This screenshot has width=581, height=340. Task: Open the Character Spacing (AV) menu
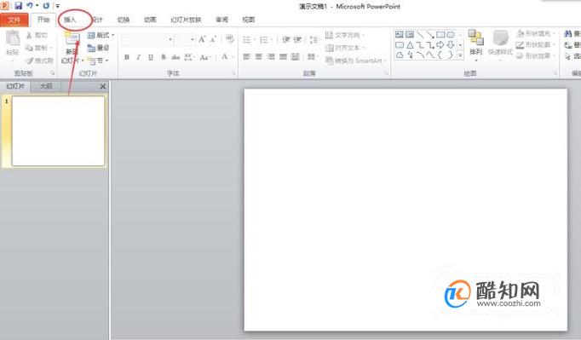tap(189, 57)
